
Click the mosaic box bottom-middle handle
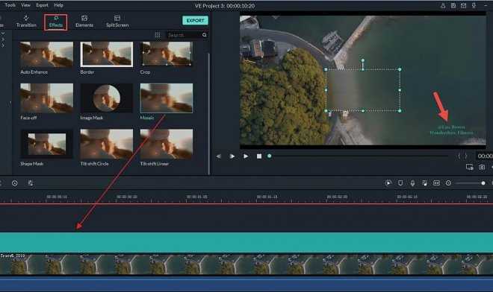coord(363,111)
